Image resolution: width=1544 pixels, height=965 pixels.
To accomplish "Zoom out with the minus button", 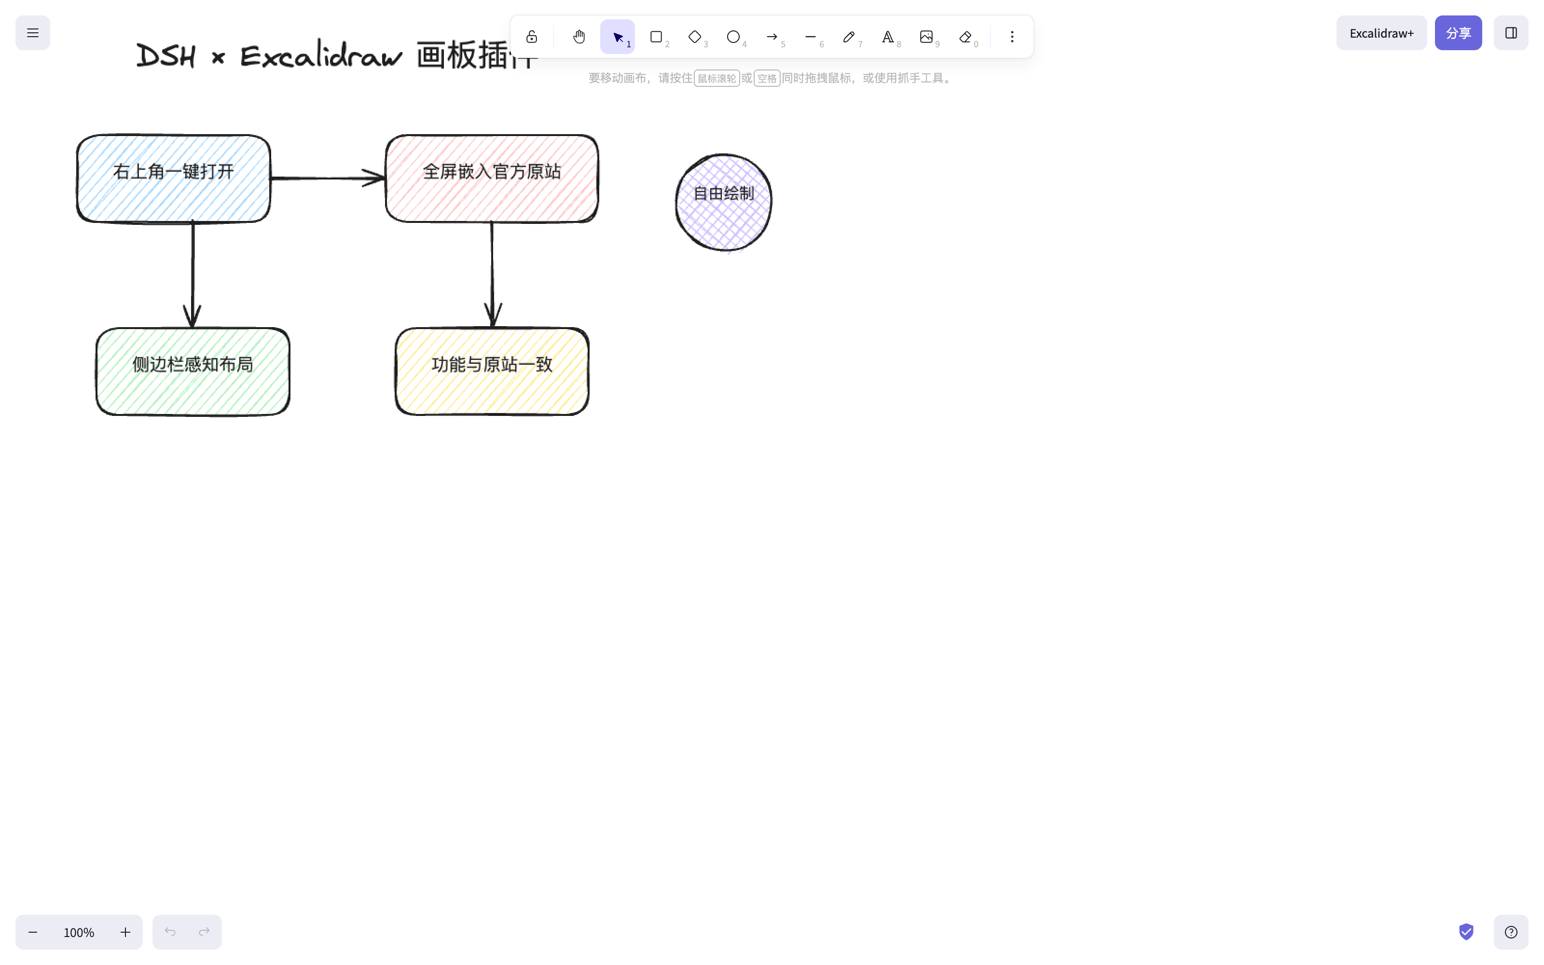I will pyautogui.click(x=32, y=932).
